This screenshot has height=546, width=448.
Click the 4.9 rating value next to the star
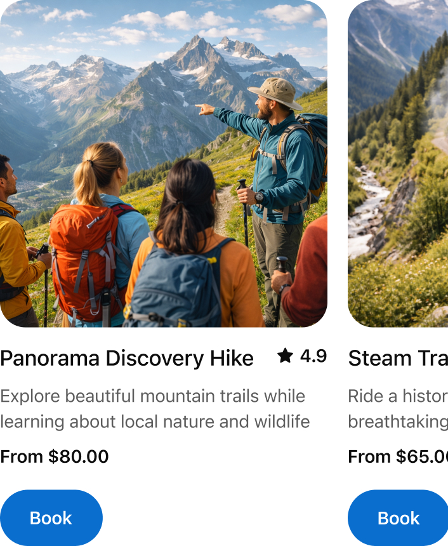point(313,357)
